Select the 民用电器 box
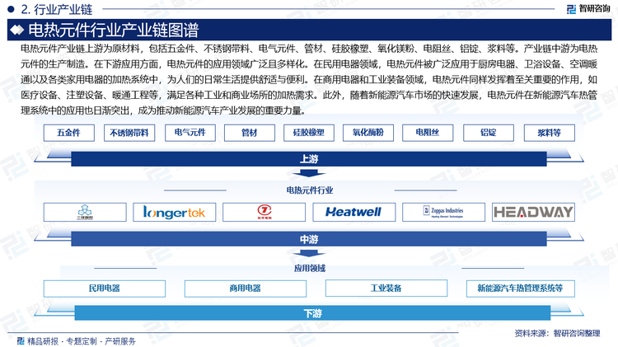The width and height of the screenshot is (618, 347). (x=105, y=288)
